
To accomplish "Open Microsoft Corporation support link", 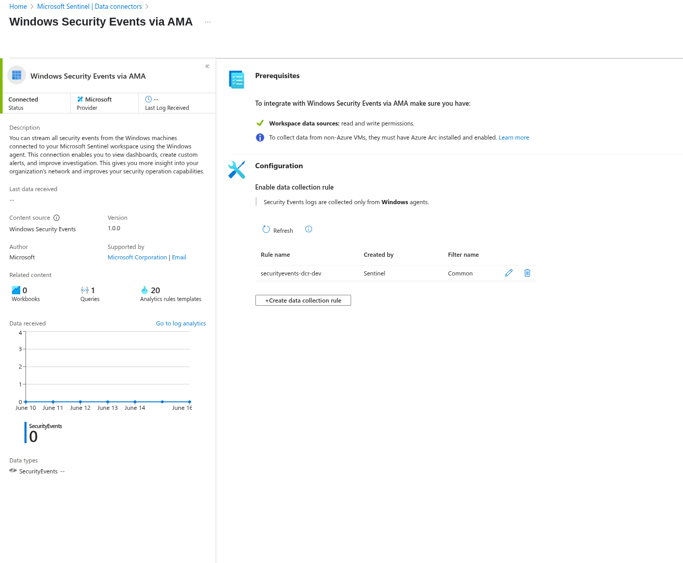I will tap(137, 257).
